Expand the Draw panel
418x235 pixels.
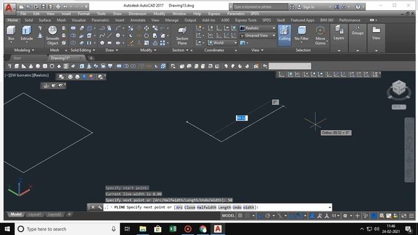[112, 50]
